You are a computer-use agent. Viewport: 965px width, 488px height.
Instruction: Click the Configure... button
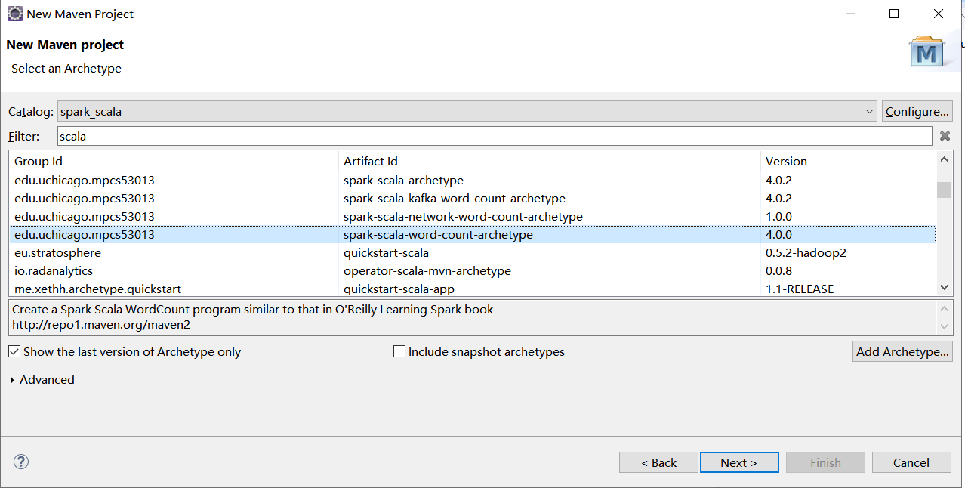coord(917,111)
